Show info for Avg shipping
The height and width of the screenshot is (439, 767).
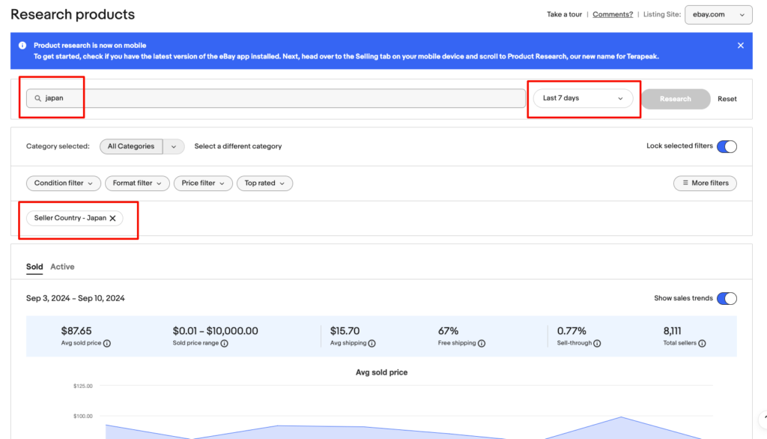(x=372, y=344)
